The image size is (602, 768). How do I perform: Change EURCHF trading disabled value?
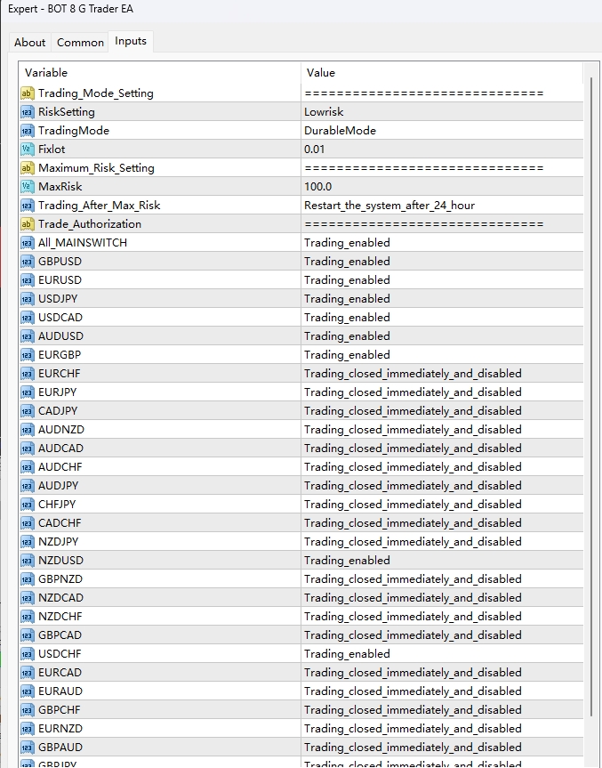(442, 374)
